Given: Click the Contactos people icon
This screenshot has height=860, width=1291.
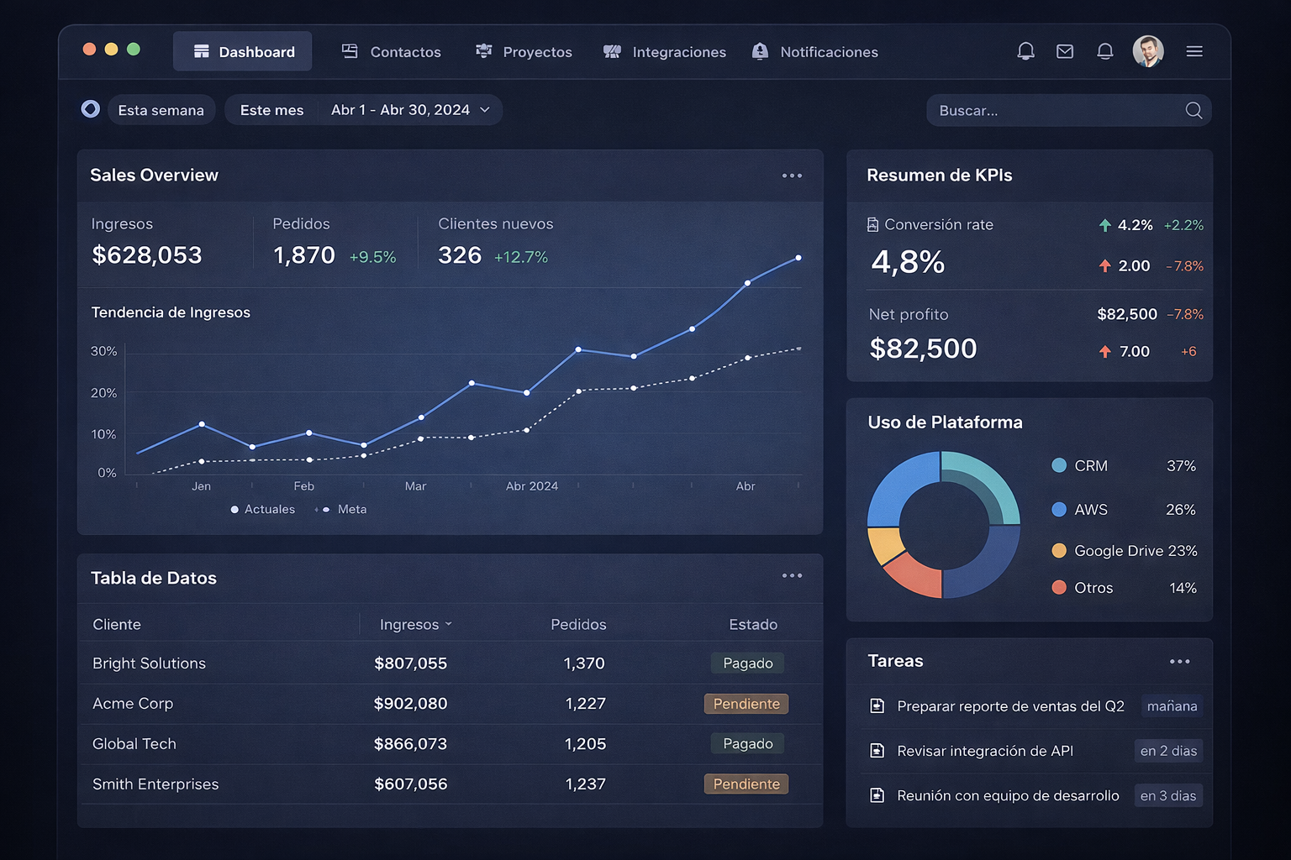Looking at the screenshot, I should 349,51.
